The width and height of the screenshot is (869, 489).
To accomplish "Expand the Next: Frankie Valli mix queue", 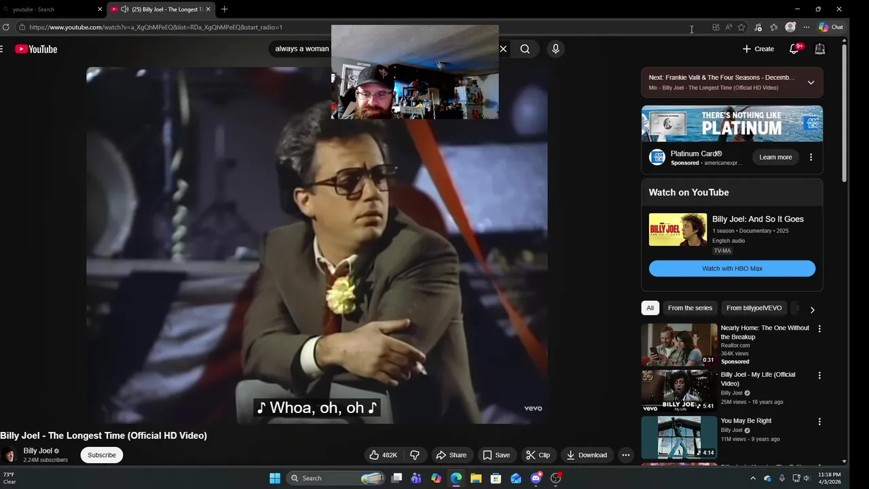I will pos(811,82).
